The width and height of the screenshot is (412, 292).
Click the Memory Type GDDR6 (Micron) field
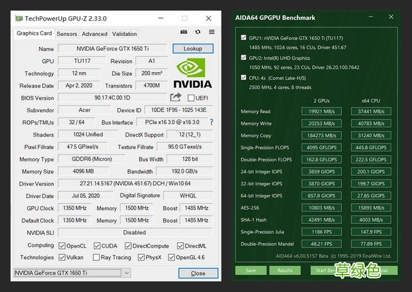pyautogui.click(x=91, y=159)
